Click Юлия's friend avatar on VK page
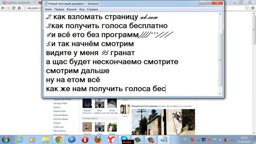This screenshot has height=144, width=256. click(112, 103)
